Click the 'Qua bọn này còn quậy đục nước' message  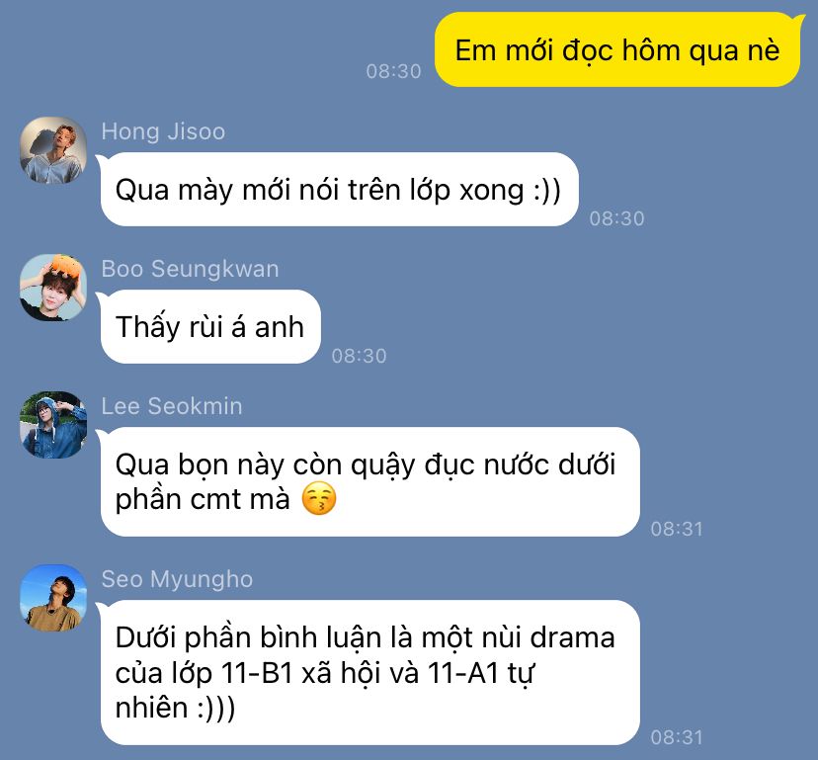369,481
